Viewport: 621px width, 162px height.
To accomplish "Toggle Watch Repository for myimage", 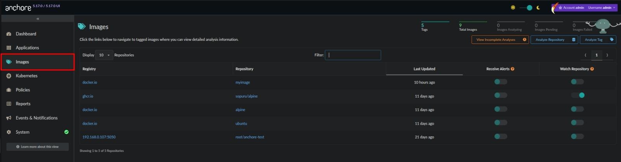I will point(577,82).
